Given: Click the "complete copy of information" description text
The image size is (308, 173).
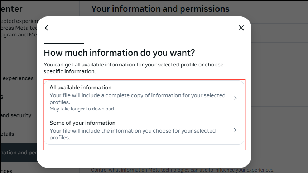Looking at the screenshot, I should 138,95.
